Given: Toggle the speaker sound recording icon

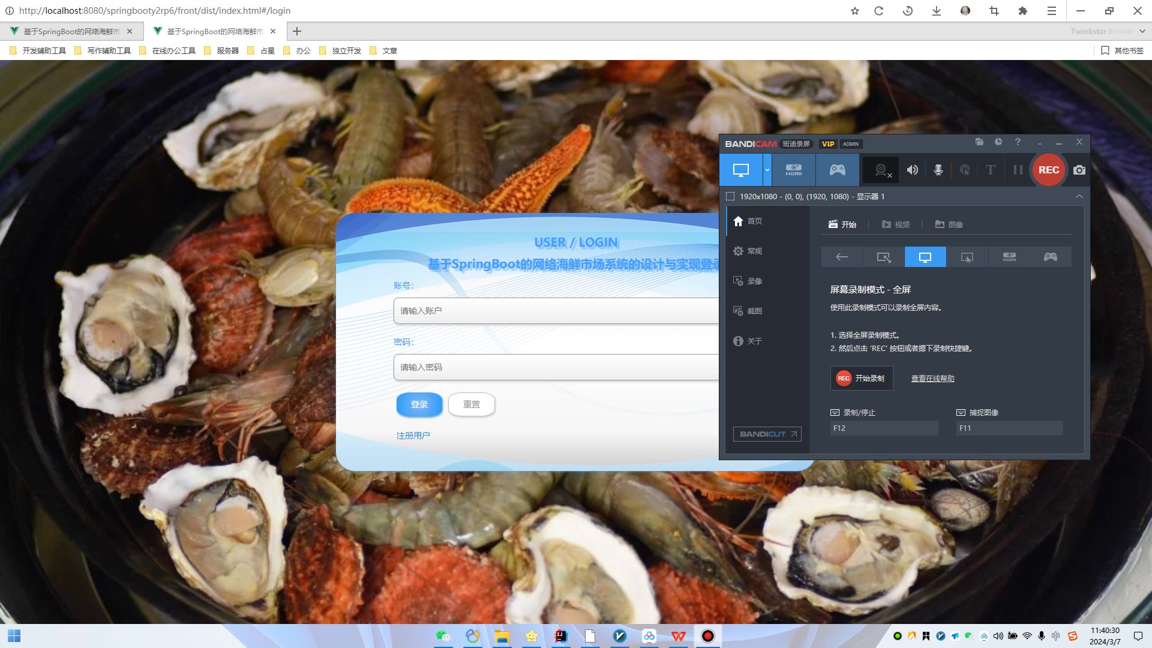Looking at the screenshot, I should (x=912, y=170).
